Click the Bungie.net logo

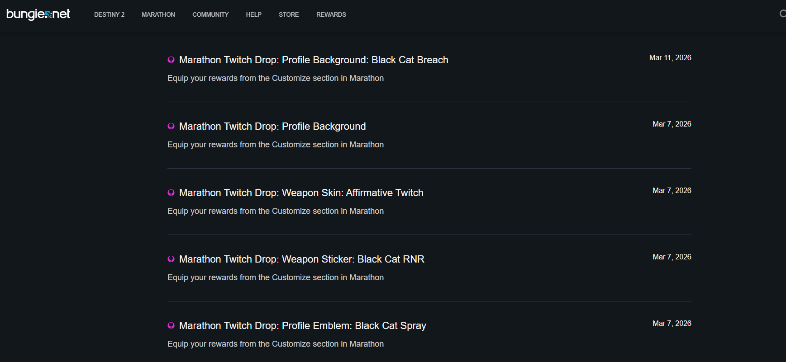(x=38, y=14)
